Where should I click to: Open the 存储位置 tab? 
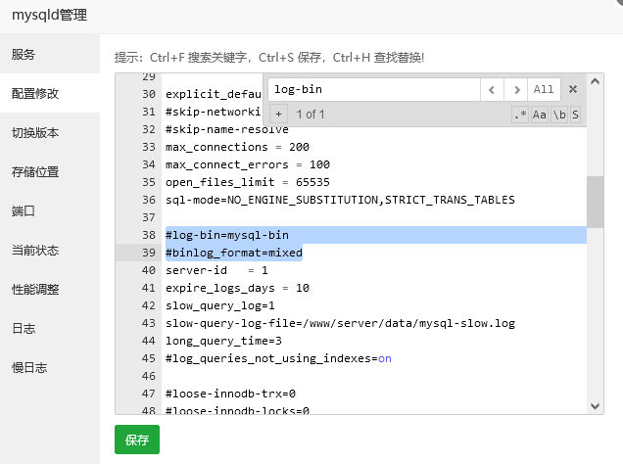[50, 172]
